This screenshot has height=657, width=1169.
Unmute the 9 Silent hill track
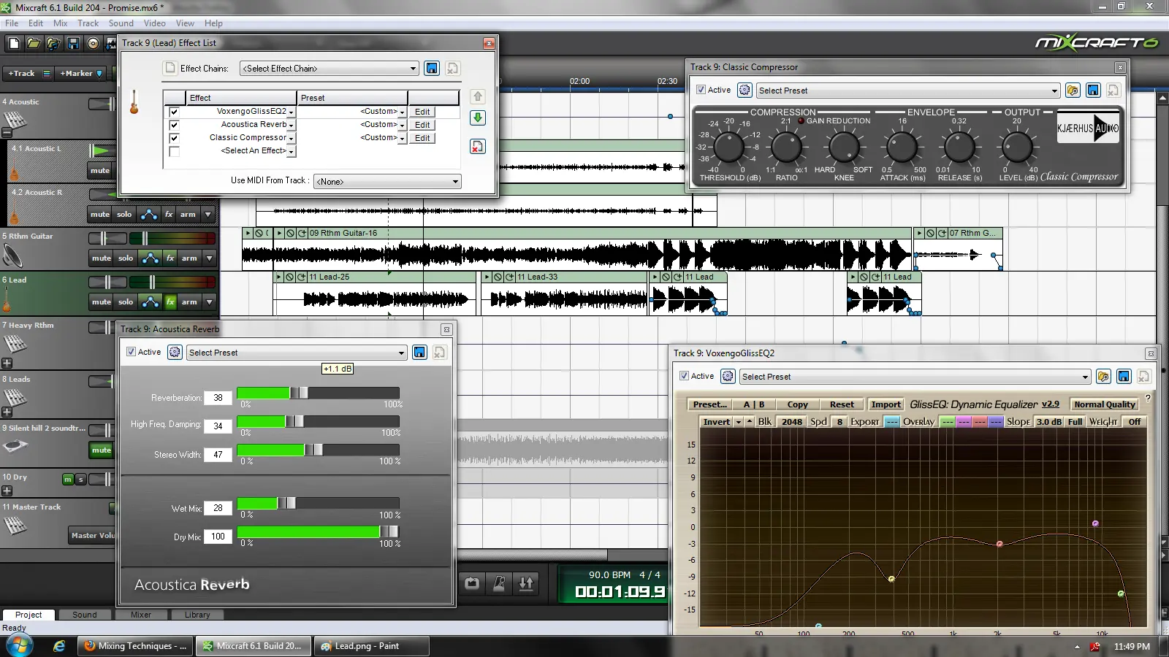pos(102,450)
